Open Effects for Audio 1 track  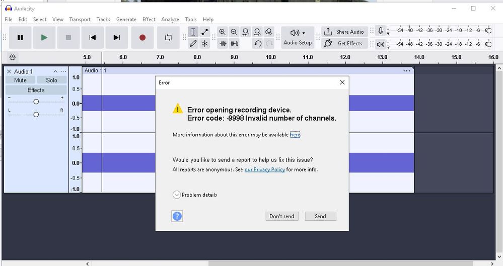36,90
